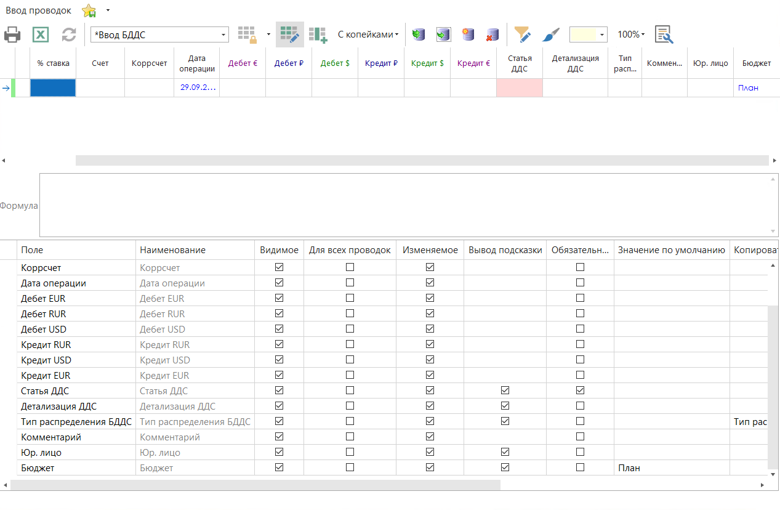Enable Для всех проводок for Комментарий

coord(350,437)
